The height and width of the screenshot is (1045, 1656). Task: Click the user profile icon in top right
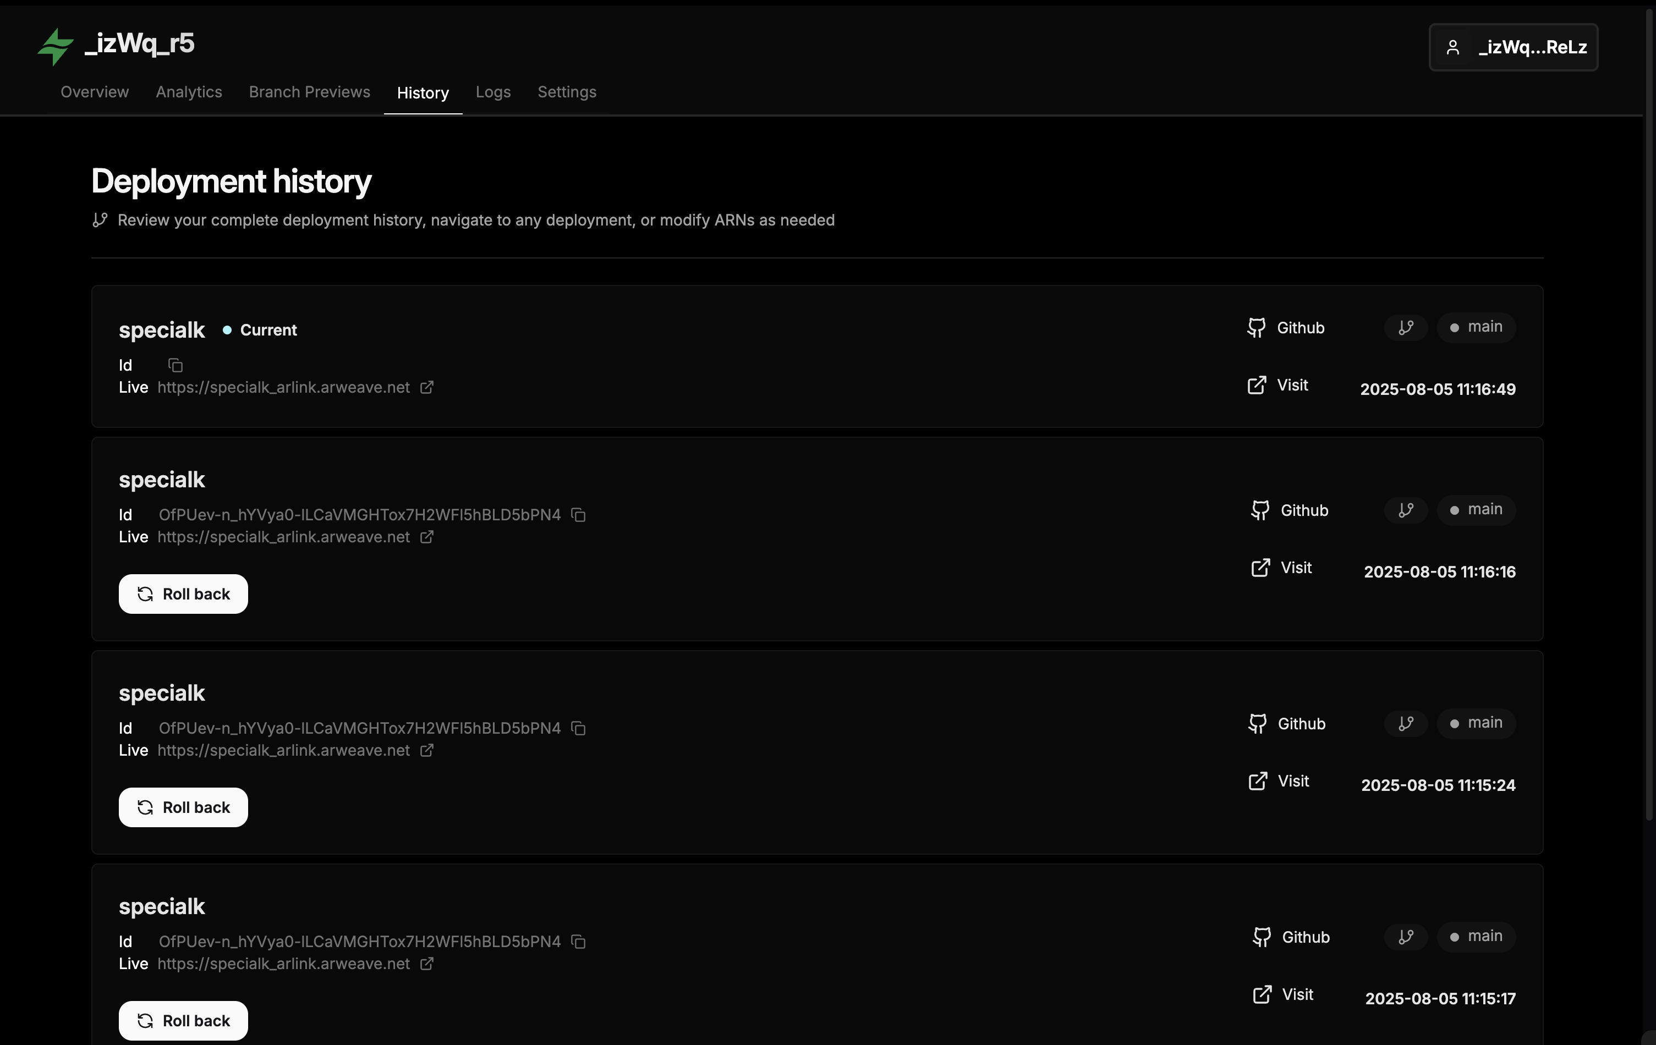coord(1454,47)
